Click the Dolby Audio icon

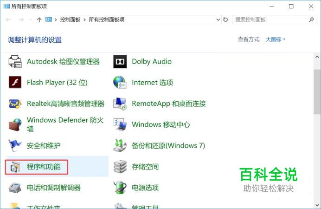120,61
